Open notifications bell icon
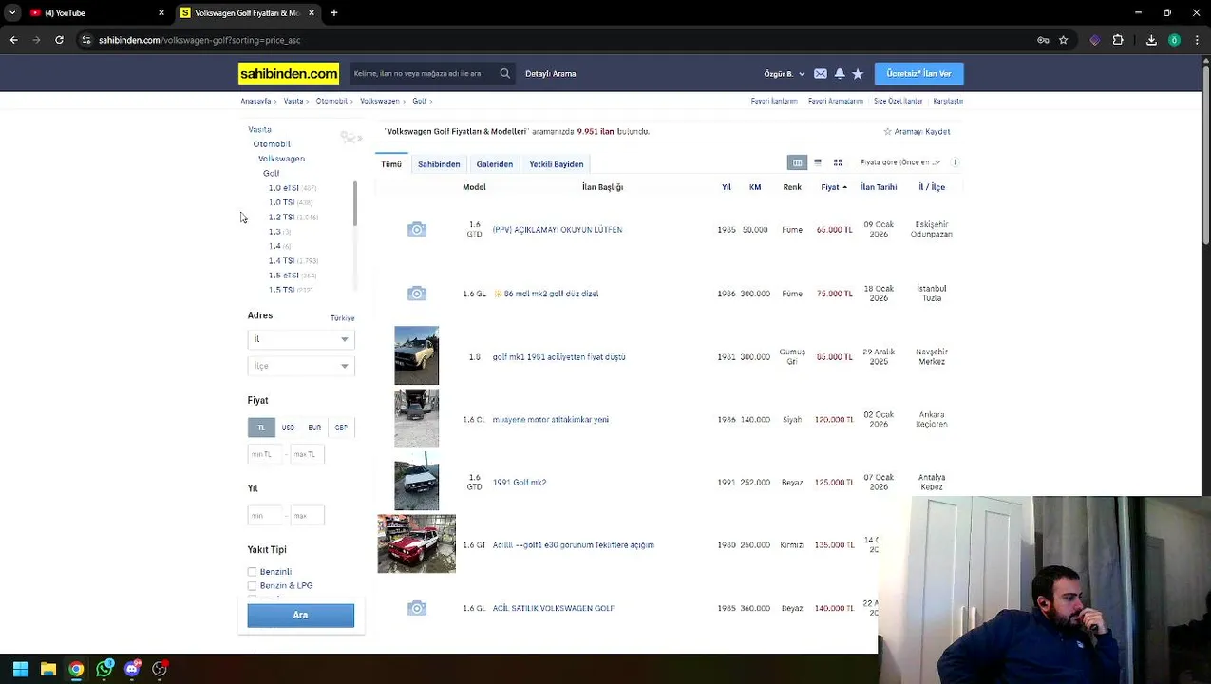The image size is (1211, 684). pyautogui.click(x=840, y=73)
